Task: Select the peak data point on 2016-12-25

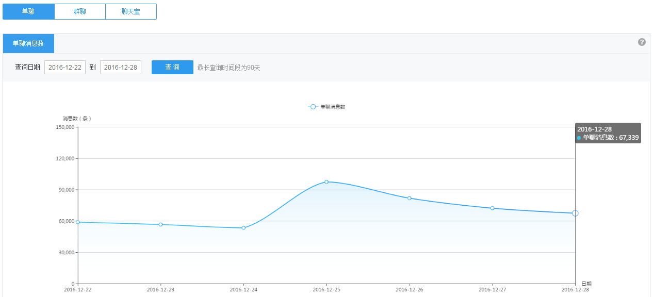Action: point(326,182)
